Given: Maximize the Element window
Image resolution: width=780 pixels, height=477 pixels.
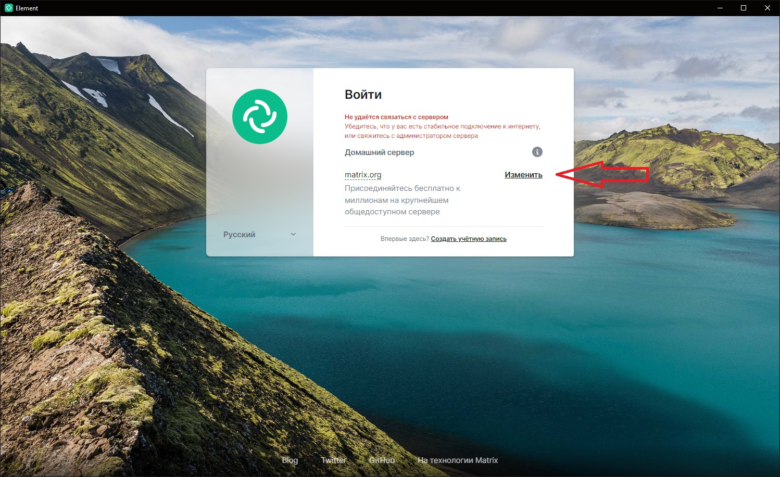Looking at the screenshot, I should click(x=744, y=8).
